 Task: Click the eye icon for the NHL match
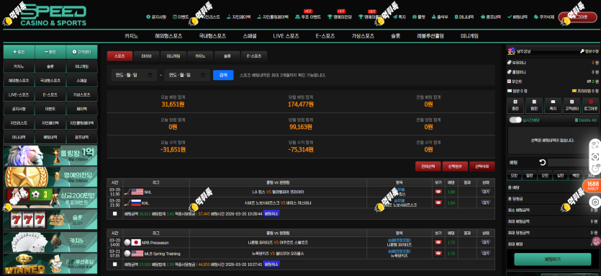click(x=438, y=192)
